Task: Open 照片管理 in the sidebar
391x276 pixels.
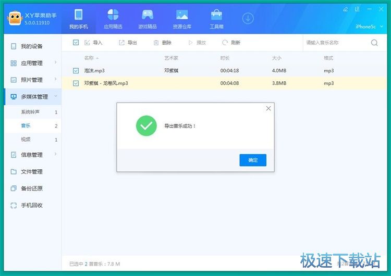Action: tap(32, 80)
